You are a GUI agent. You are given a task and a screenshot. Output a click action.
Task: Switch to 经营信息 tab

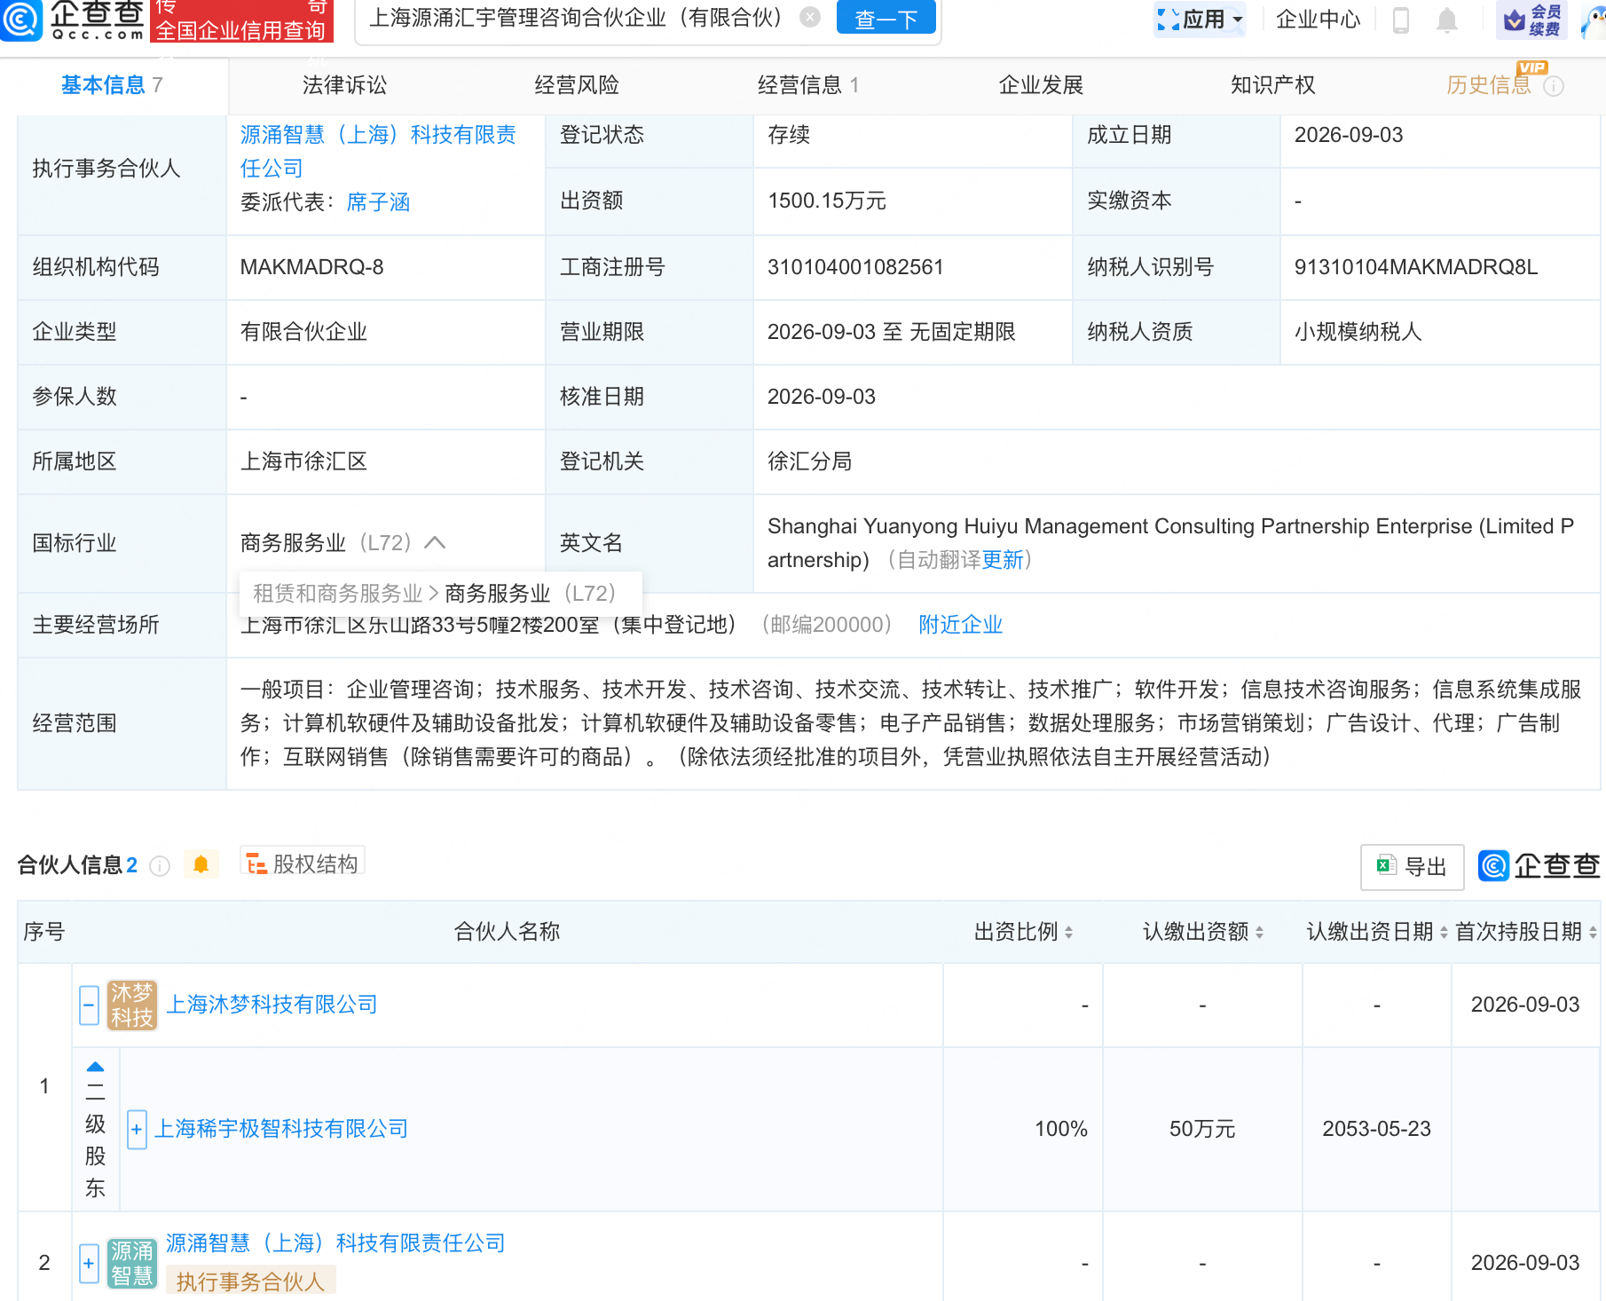pos(807,85)
